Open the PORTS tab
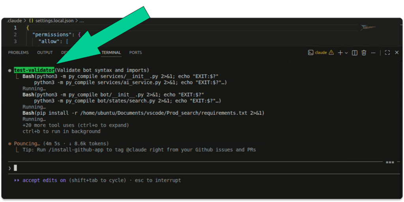The height and width of the screenshot is (202, 404). point(135,52)
